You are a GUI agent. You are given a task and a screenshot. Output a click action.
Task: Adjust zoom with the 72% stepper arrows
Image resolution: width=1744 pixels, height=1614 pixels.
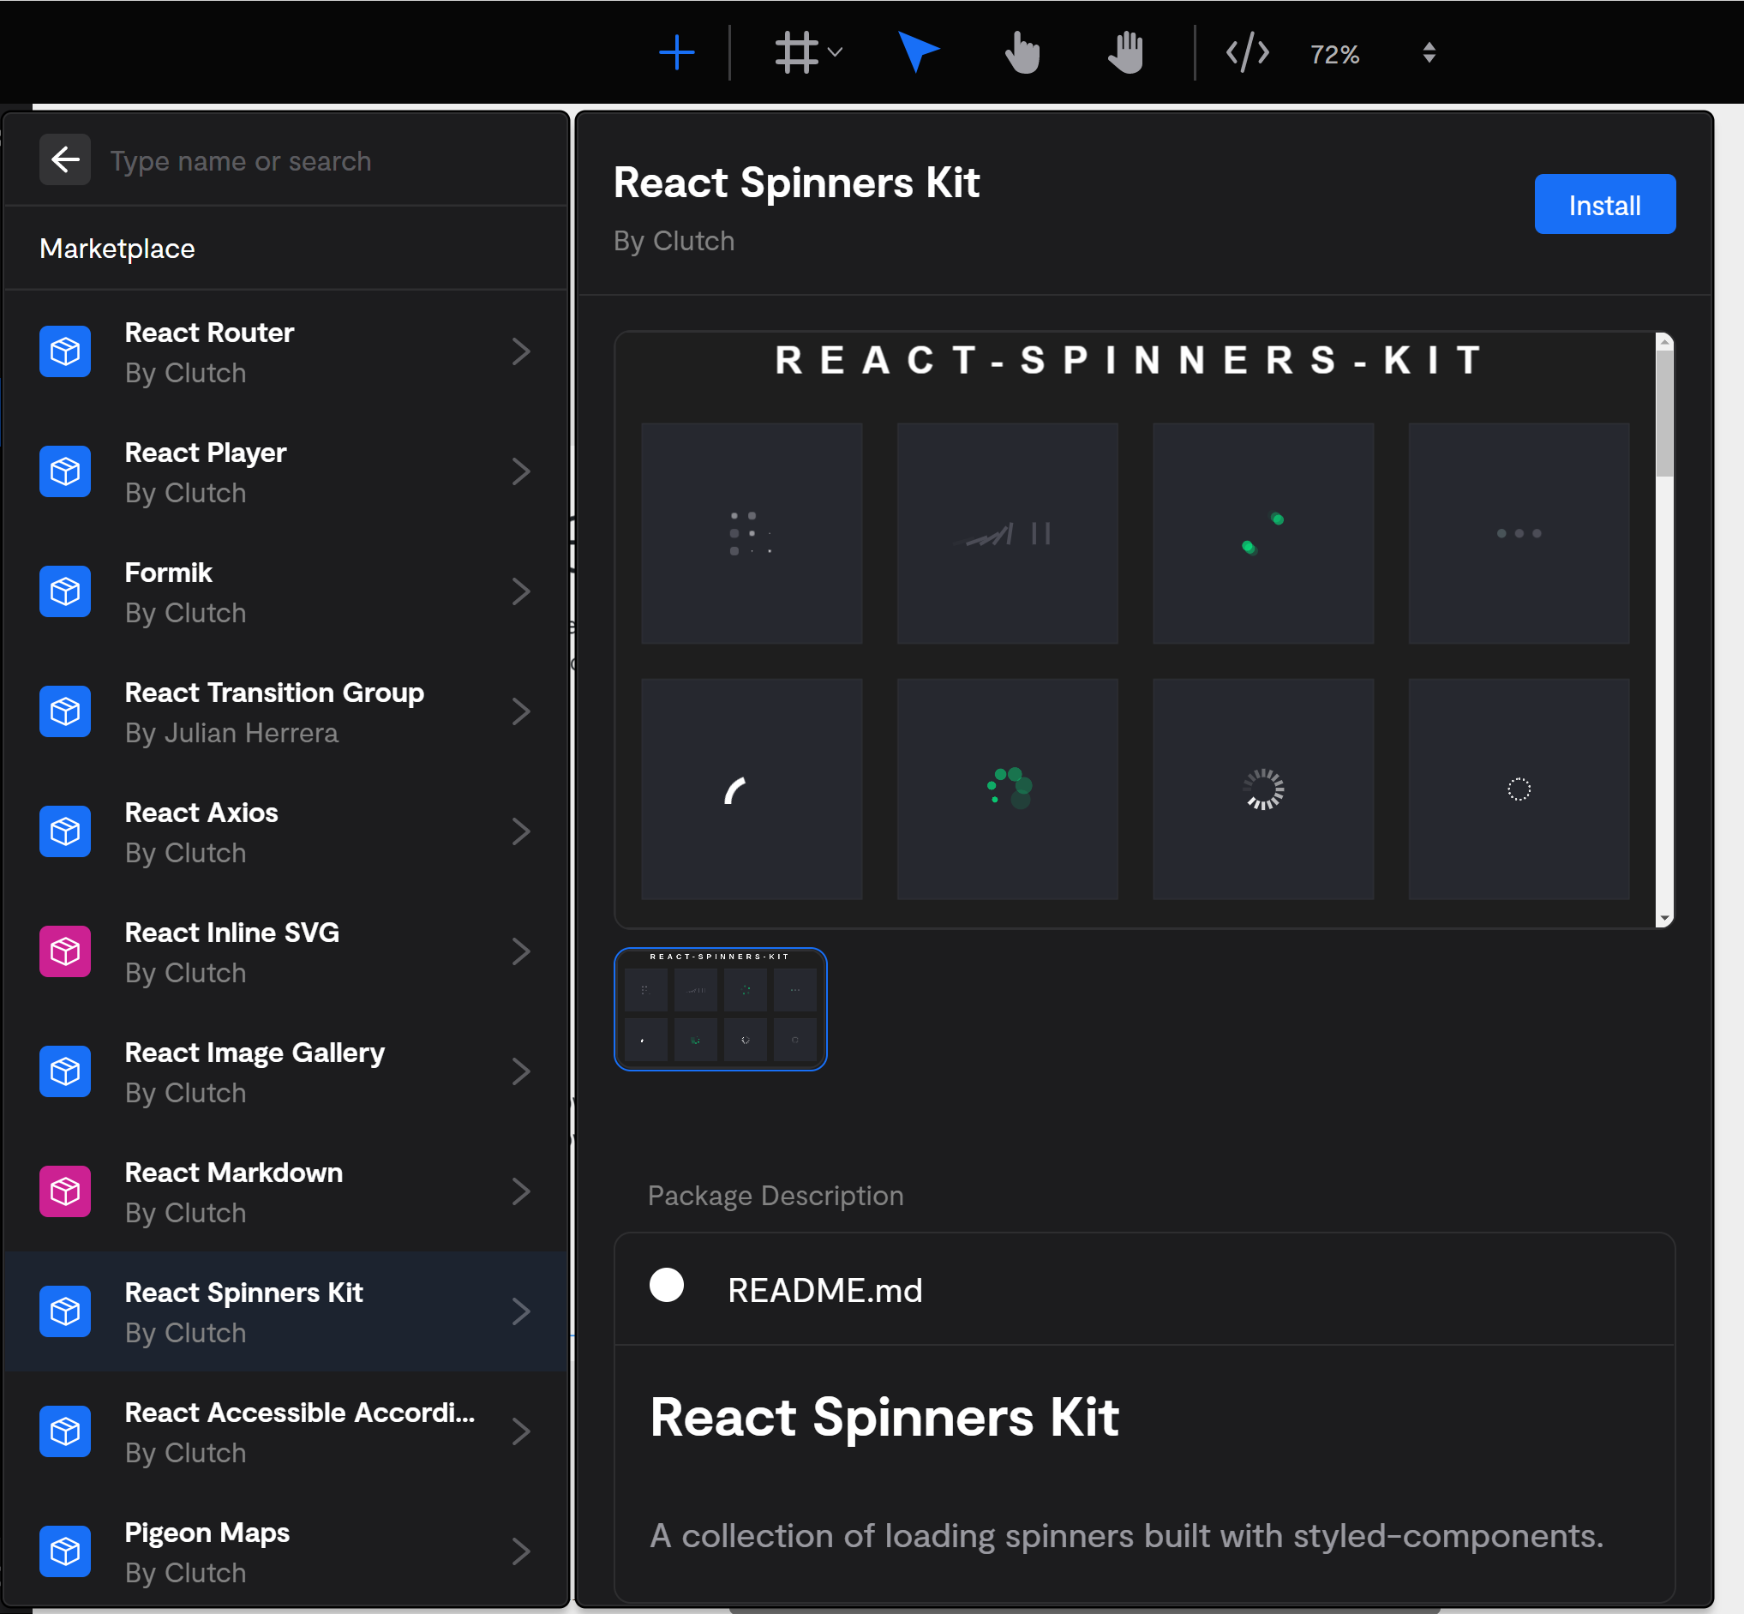pos(1429,53)
